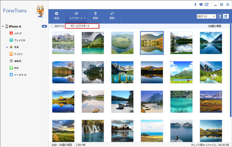The height and width of the screenshot is (147, 232).
Task: Select メディア in the sidebar
Action: pos(17,33)
